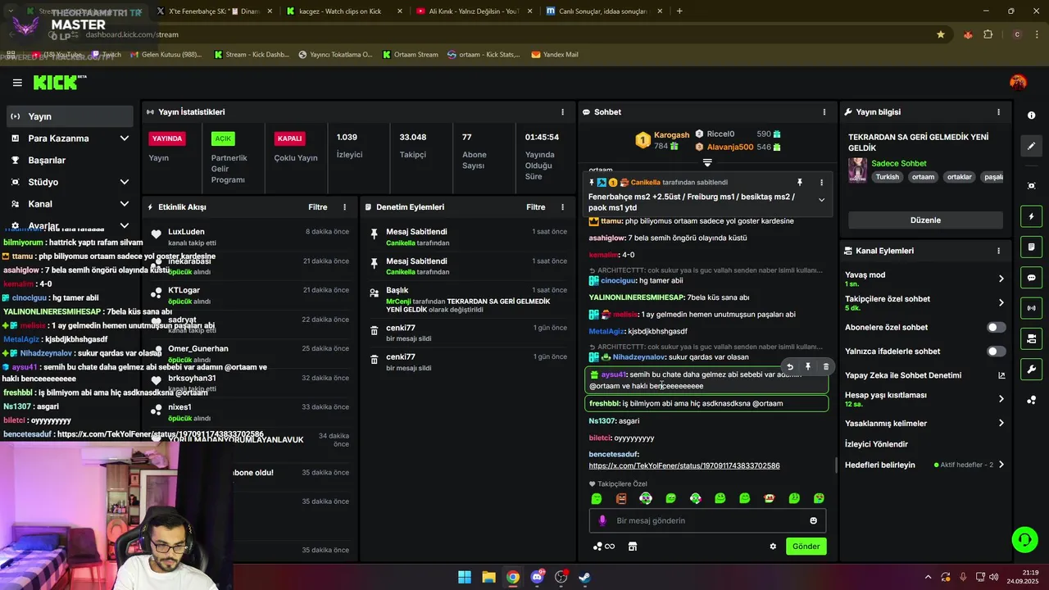Open Yasaklanmış kelimeler arrow
Screen dimensions: 1049x590
(x=1001, y=424)
